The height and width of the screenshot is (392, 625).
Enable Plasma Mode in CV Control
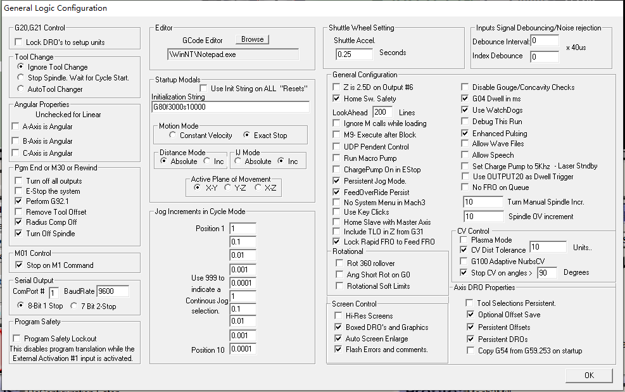[464, 239]
